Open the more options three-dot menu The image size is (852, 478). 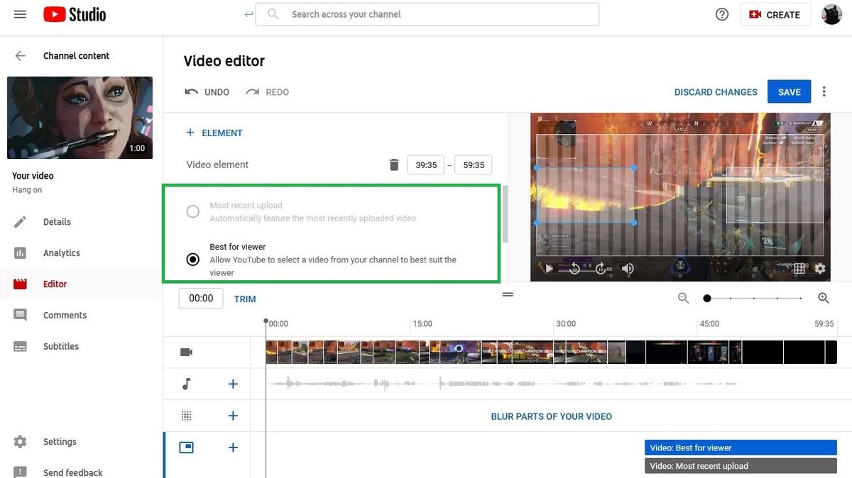coord(824,91)
